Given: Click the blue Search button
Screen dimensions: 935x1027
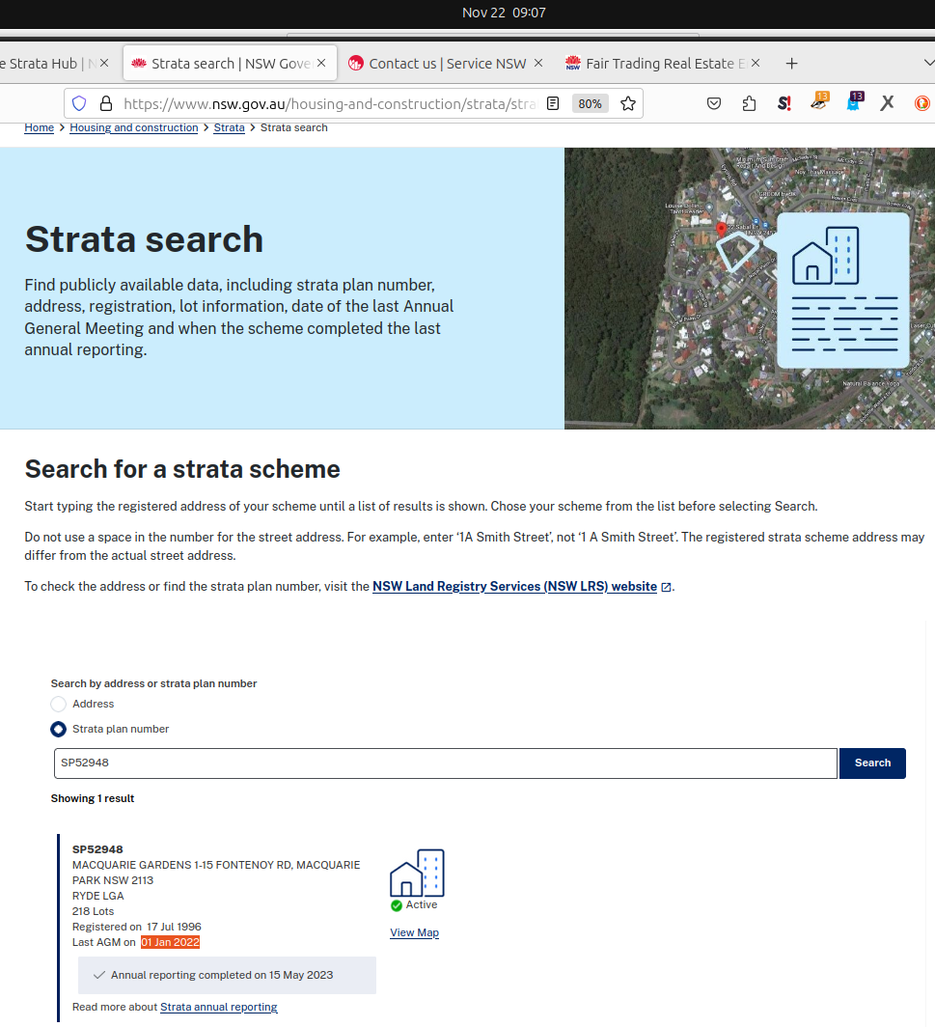Looking at the screenshot, I should [872, 763].
